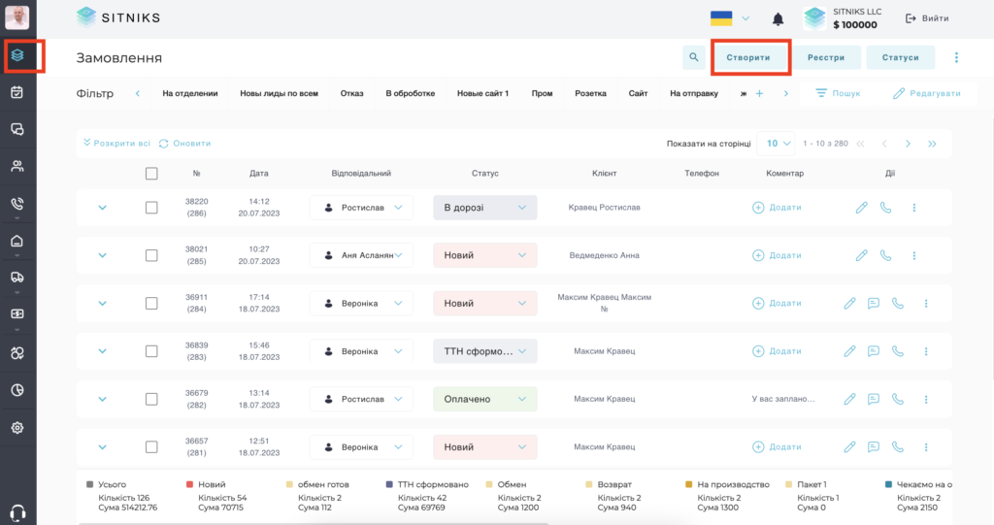This screenshot has height=525, width=994.
Task: Click the pencil edit icon for order 36911
Action: pos(849,303)
